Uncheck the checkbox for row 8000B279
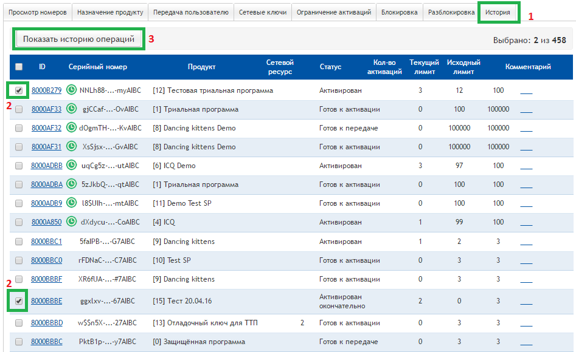The width and height of the screenshot is (576, 352). click(x=19, y=90)
